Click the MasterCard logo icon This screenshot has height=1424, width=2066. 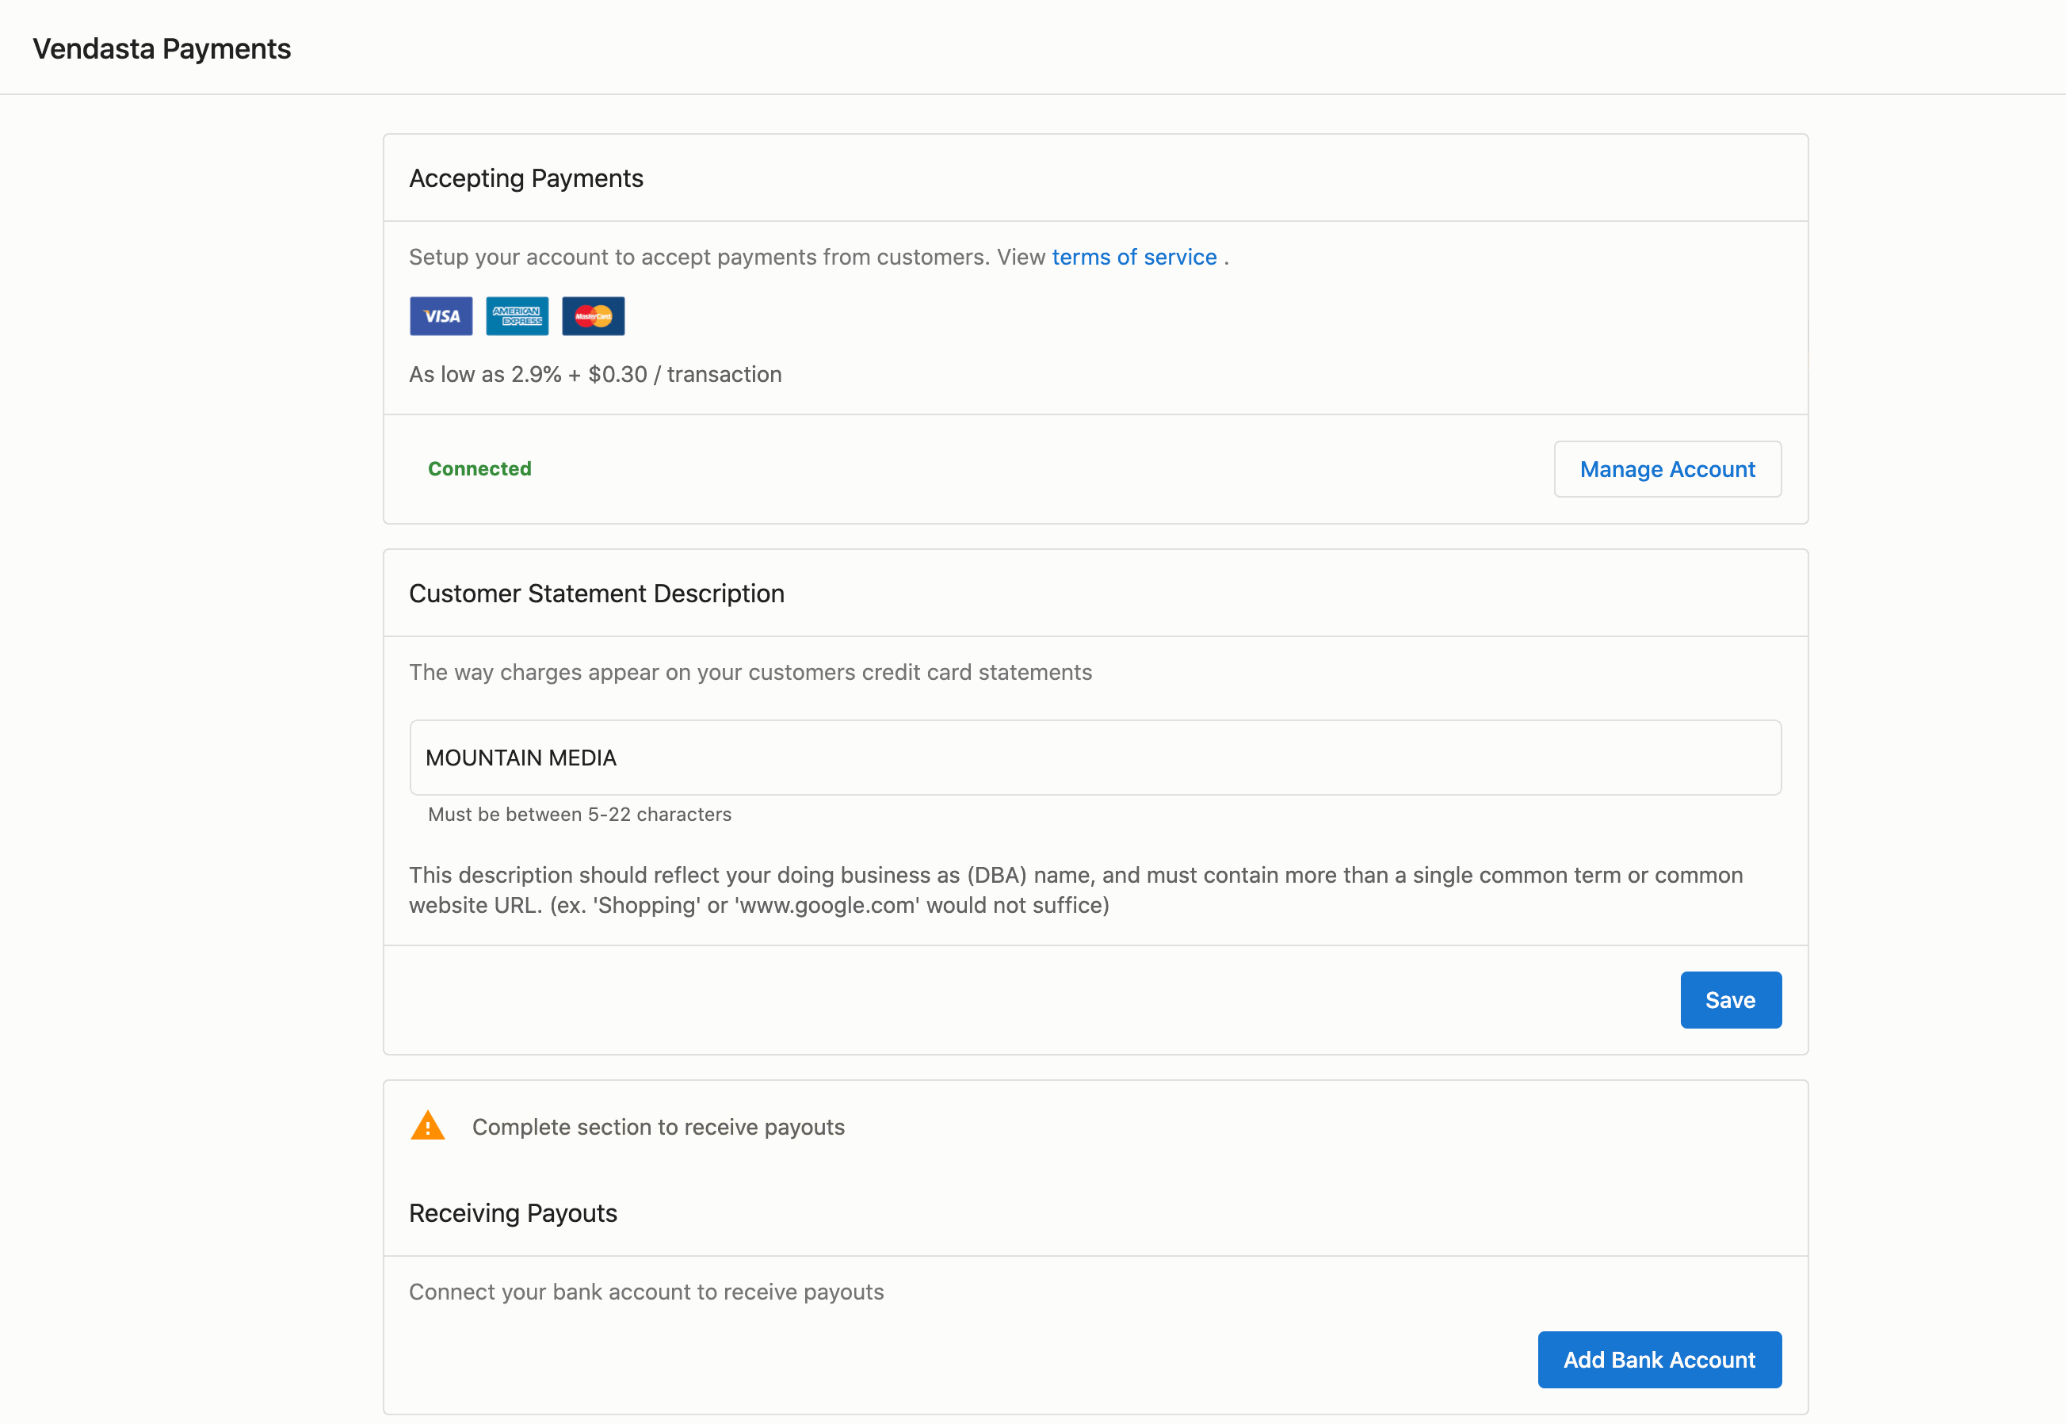(x=594, y=316)
